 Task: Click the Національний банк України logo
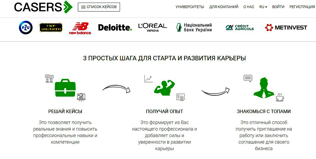194,28
